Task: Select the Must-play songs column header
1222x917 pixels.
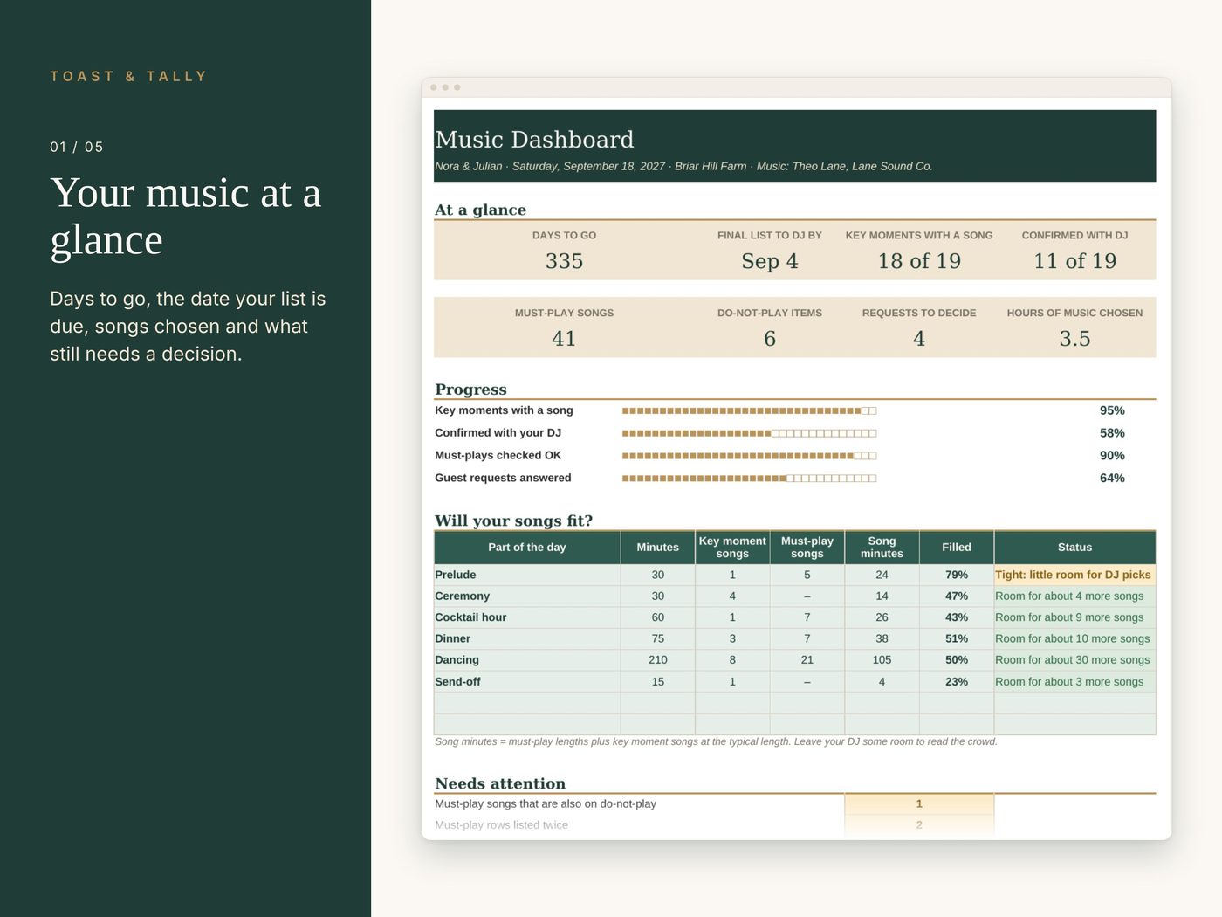Action: (807, 548)
